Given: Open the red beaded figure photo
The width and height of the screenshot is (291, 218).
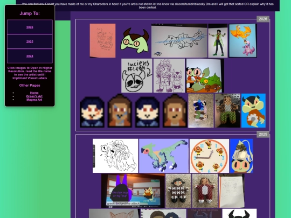Looking at the screenshot, I should click(x=205, y=191).
